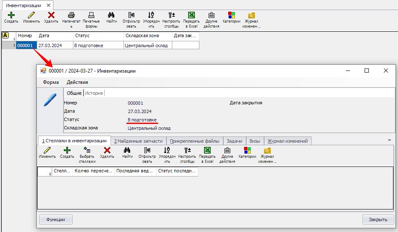Open Журнал изменений icon in main toolbar
The image size is (398, 232).
coord(252,15)
